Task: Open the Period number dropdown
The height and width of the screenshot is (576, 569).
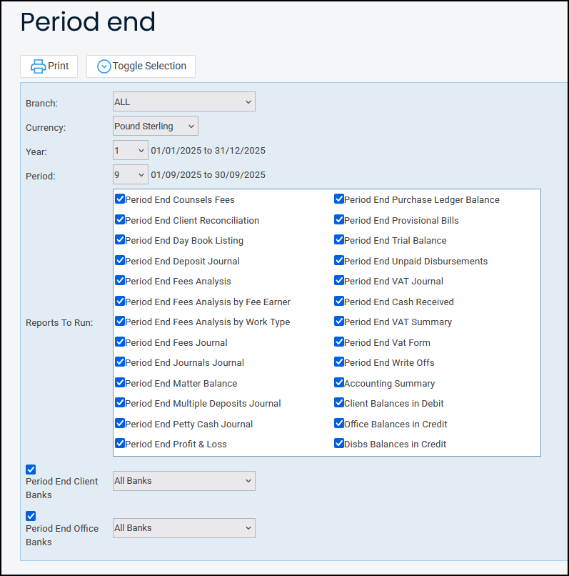Action: [130, 175]
